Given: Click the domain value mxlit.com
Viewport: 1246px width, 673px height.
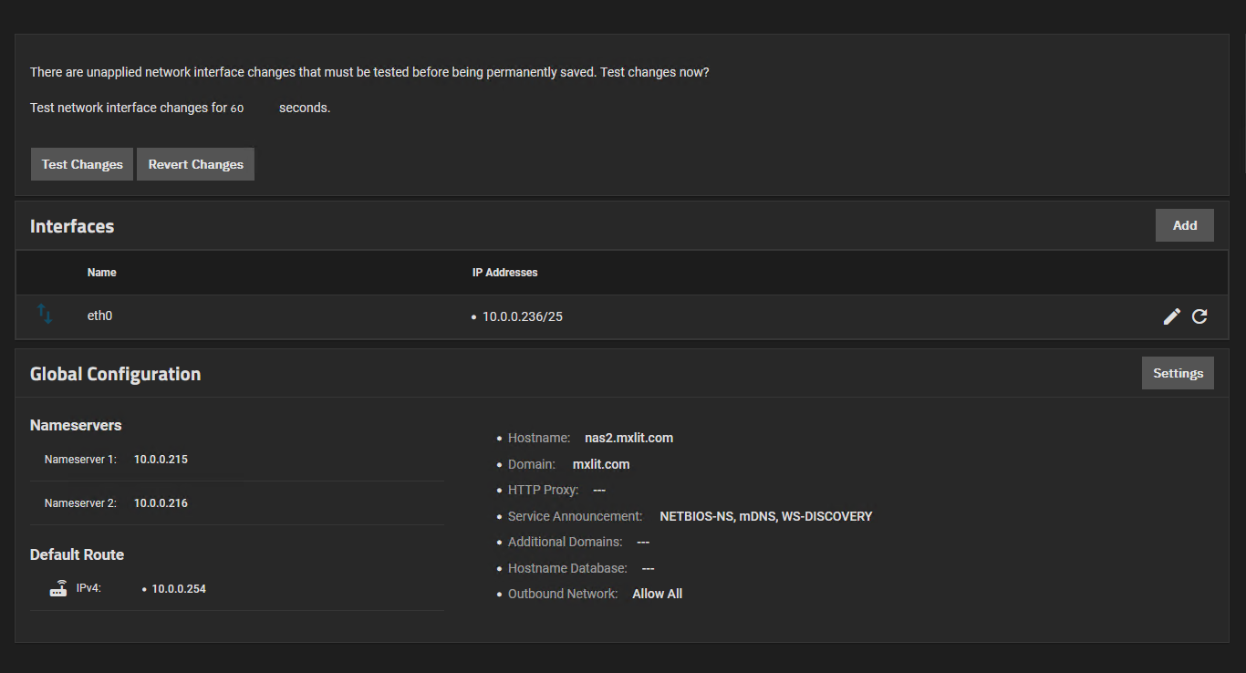Looking at the screenshot, I should (600, 464).
